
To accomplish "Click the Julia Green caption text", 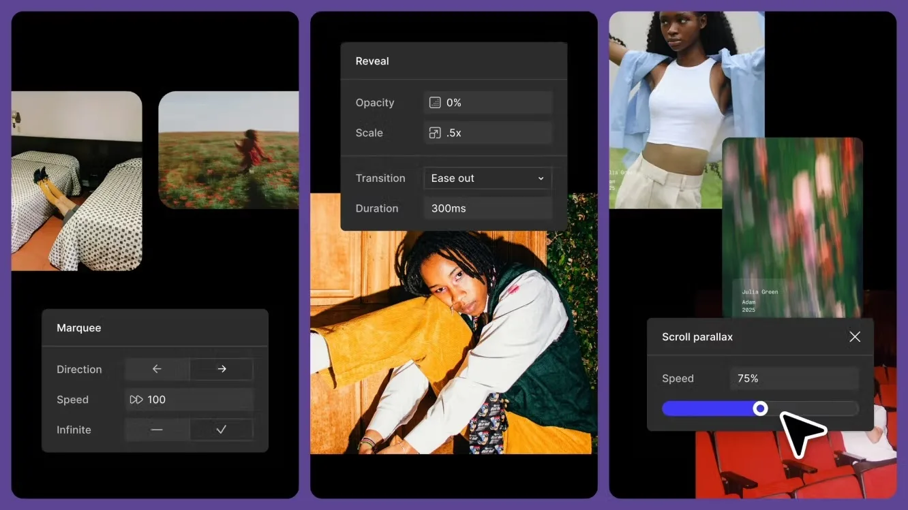I will pyautogui.click(x=760, y=292).
